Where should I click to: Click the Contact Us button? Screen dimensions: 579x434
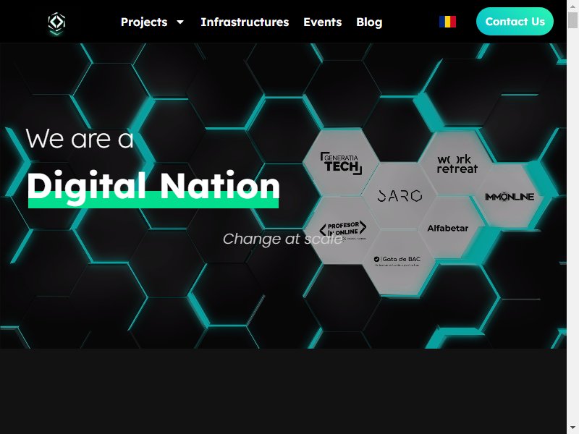[515, 22]
